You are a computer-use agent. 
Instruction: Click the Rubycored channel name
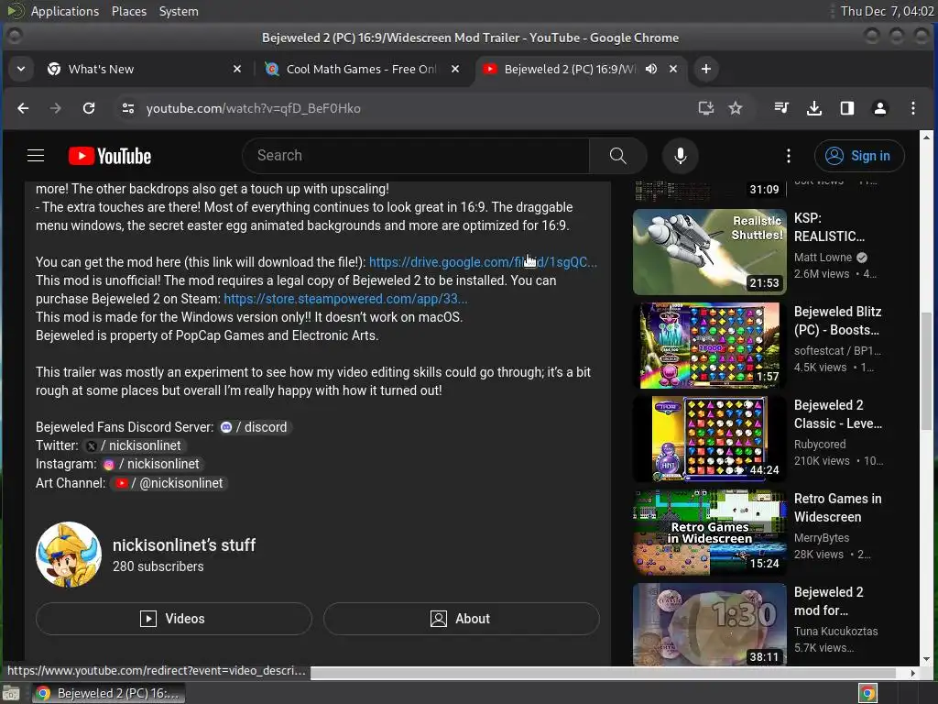[x=820, y=445]
